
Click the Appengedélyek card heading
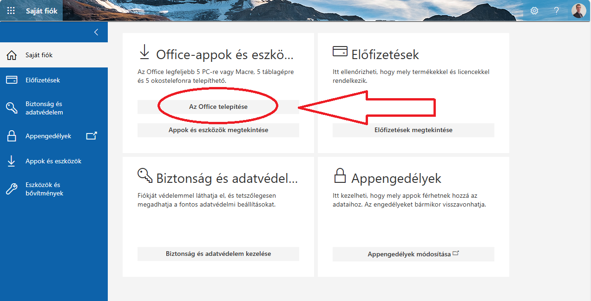tap(396, 179)
